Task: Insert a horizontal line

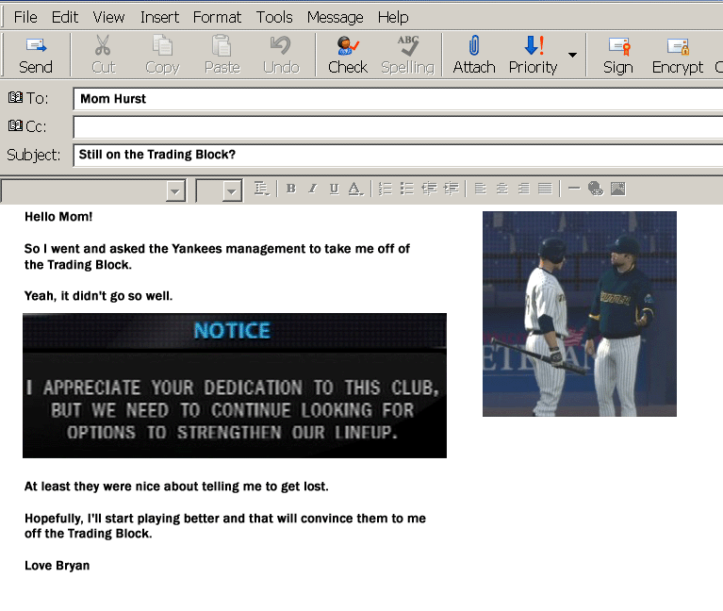Action: click(x=574, y=189)
